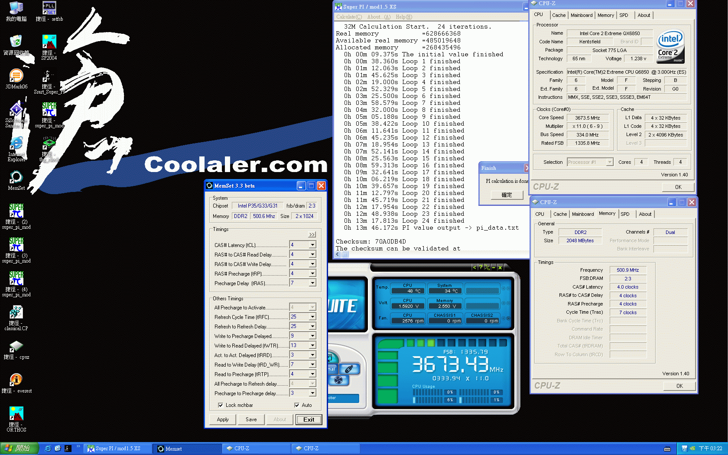Image resolution: width=728 pixels, height=455 pixels.
Task: Open Refresh Cycle Time (tRFC) dropdown
Action: [x=312, y=317]
